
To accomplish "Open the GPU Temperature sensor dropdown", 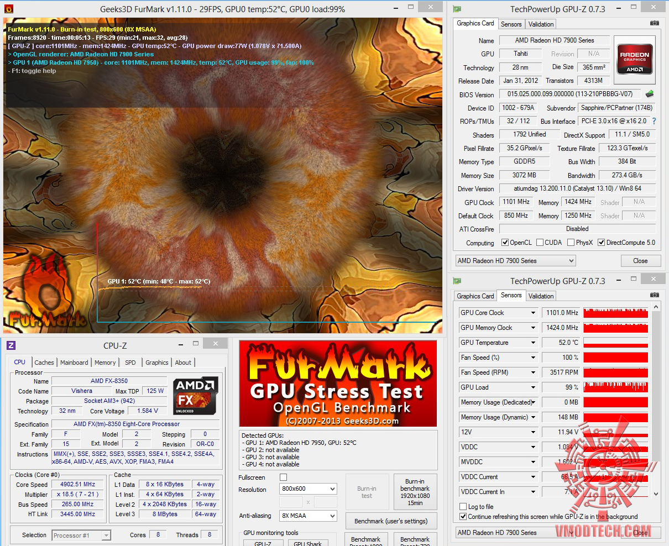I will point(498,343).
